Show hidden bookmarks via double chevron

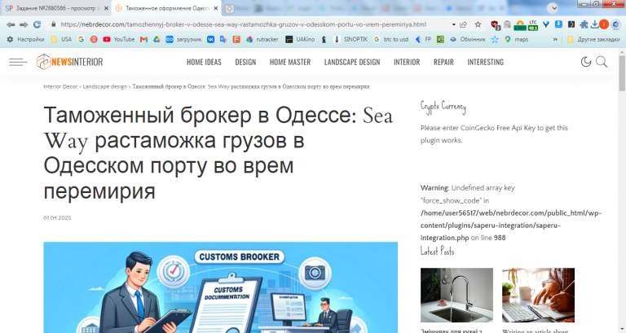click(x=555, y=39)
